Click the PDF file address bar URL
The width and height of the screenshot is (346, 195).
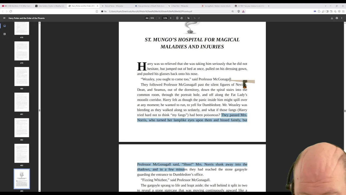click(x=151, y=11)
